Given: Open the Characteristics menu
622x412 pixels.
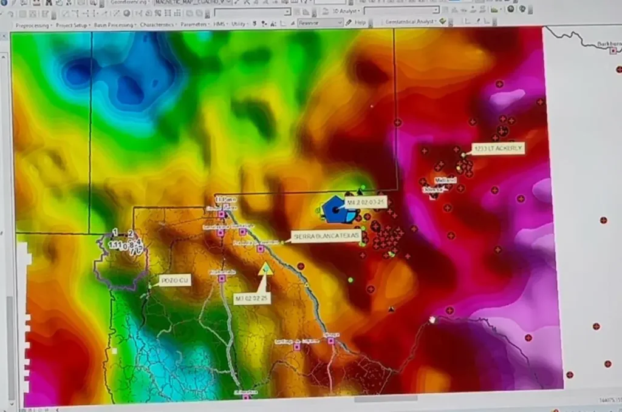Looking at the screenshot, I should tap(158, 24).
